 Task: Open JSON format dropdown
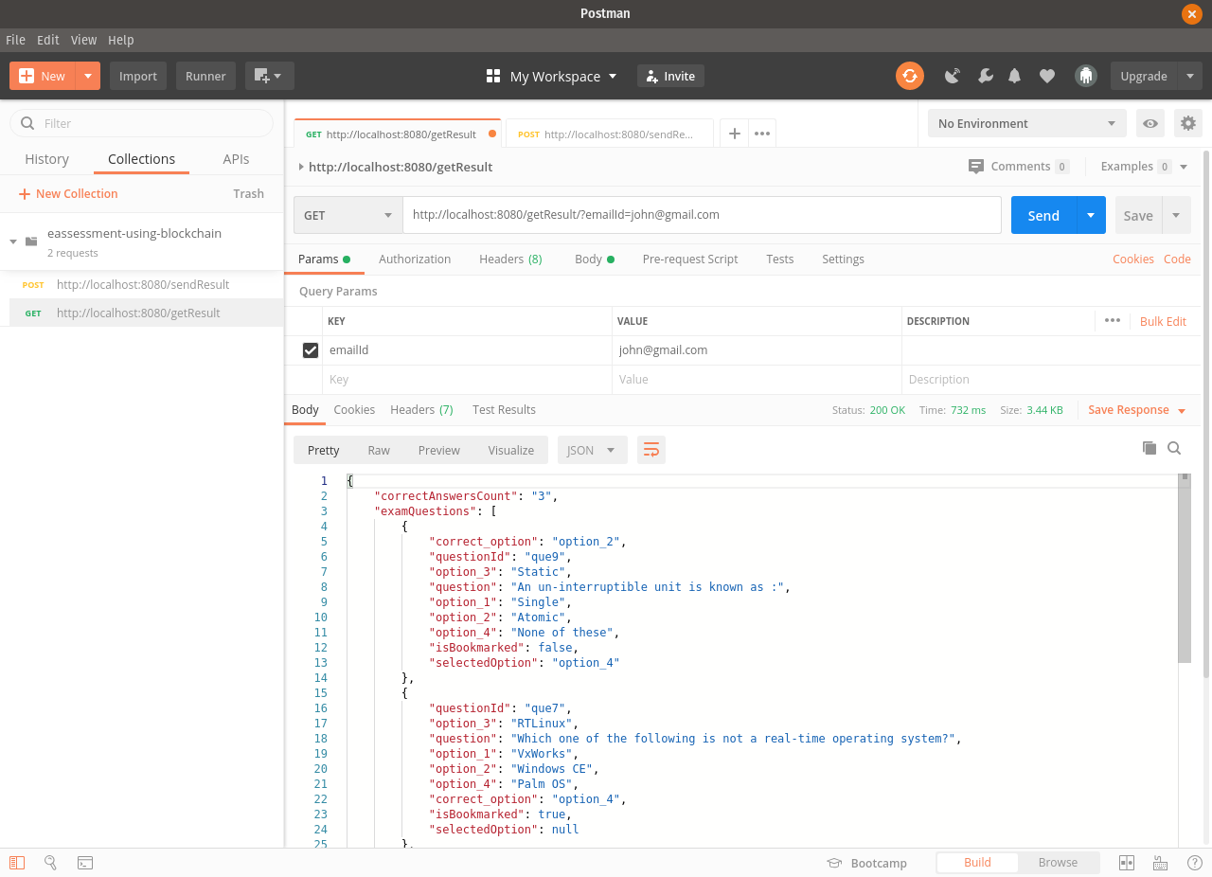[x=592, y=450]
